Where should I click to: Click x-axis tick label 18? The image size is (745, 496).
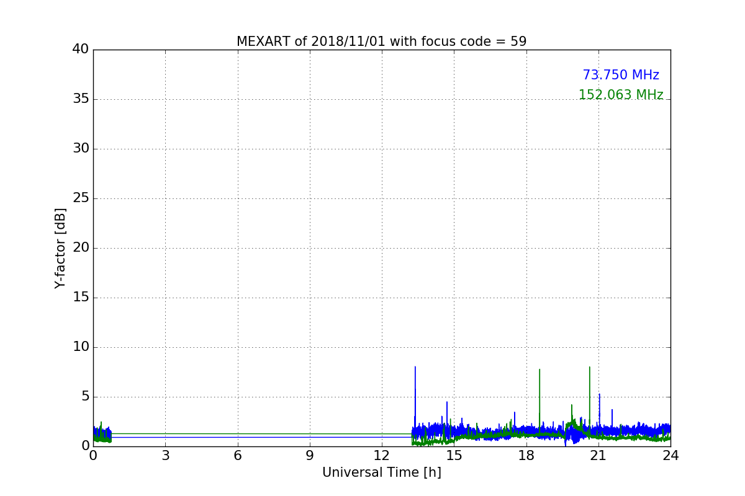(526, 456)
